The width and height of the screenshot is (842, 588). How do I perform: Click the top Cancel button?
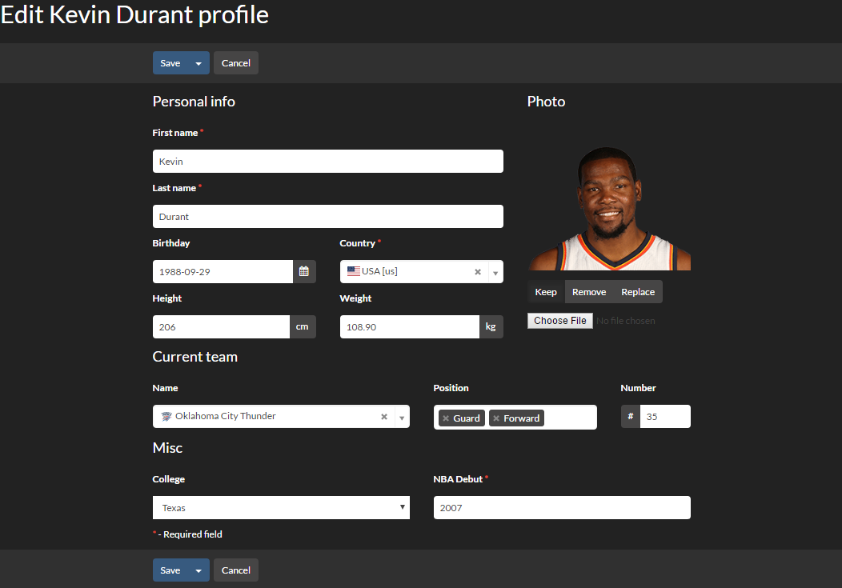click(236, 63)
